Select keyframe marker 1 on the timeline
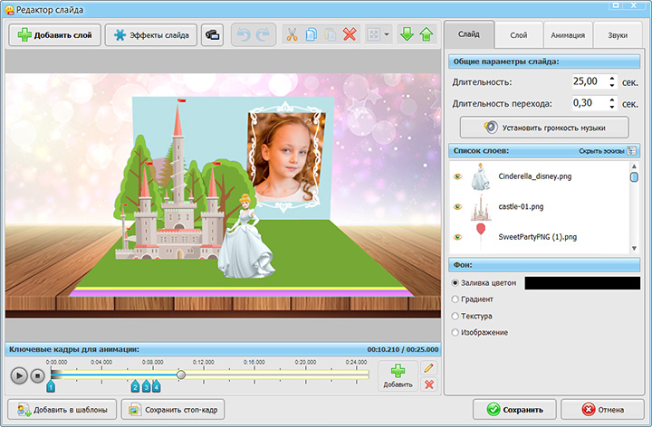Viewport: 652px width, 427px height. (51, 386)
